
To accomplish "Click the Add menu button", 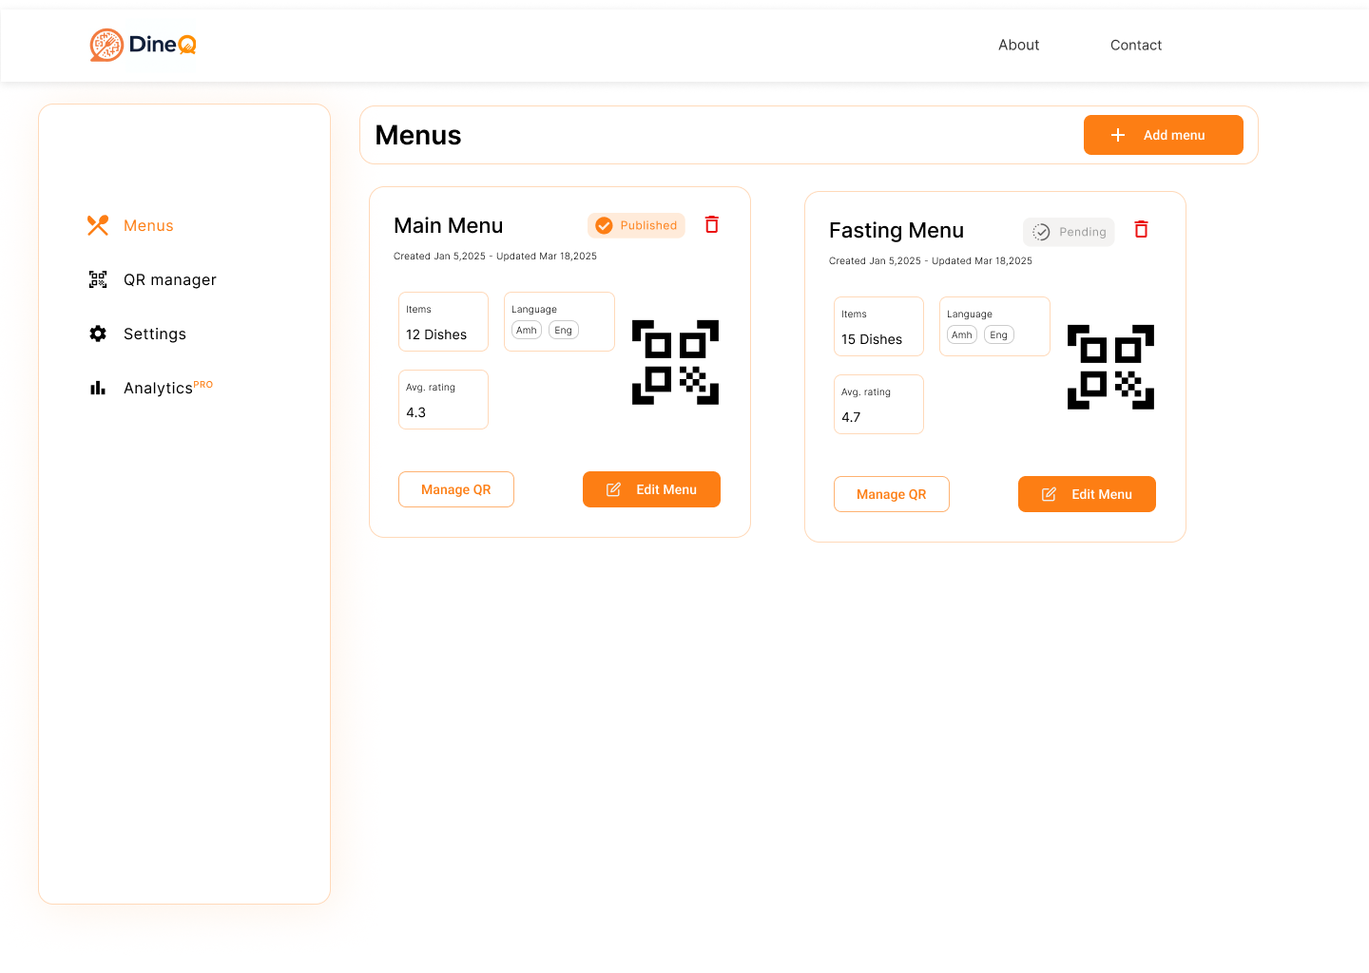I will click(x=1164, y=135).
